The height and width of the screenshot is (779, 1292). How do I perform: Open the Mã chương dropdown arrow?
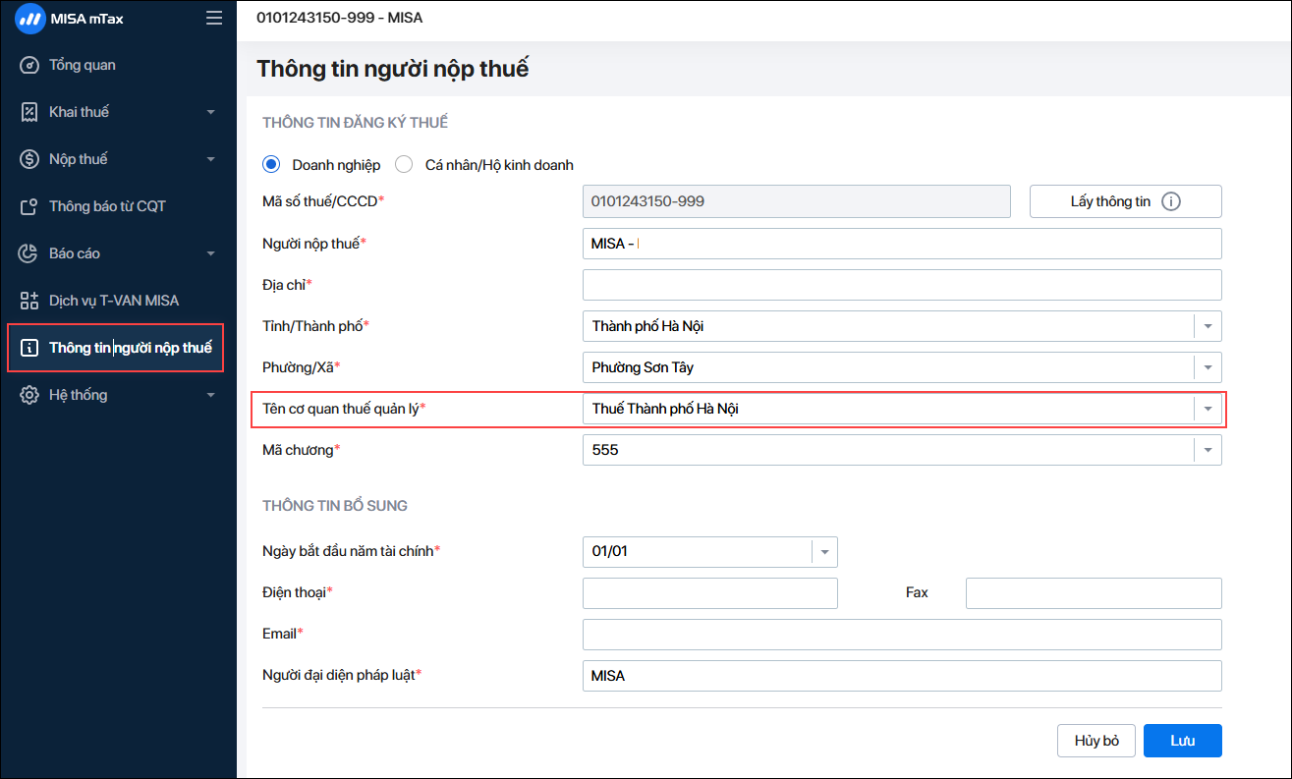click(x=1208, y=450)
